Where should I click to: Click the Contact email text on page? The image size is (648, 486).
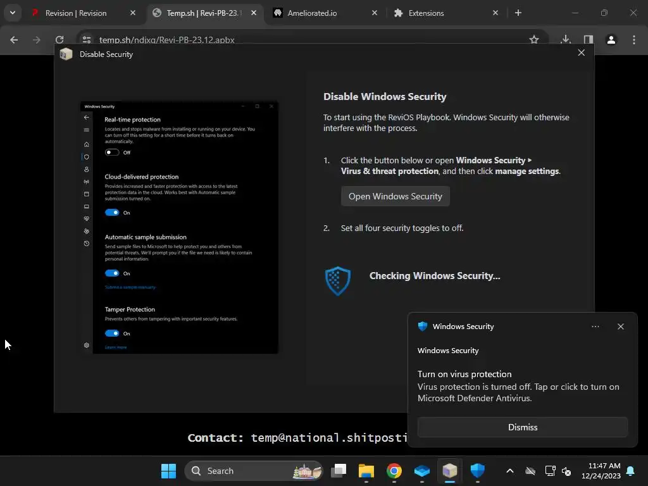297,438
